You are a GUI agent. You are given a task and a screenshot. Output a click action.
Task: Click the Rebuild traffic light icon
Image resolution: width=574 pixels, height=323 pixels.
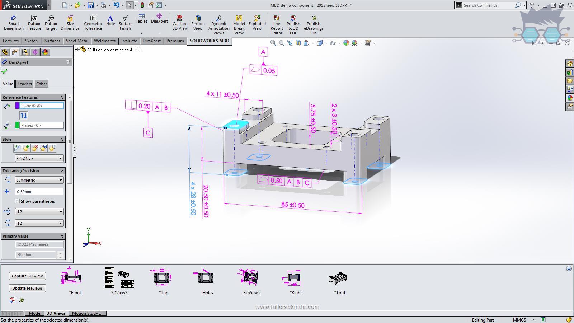point(142,5)
